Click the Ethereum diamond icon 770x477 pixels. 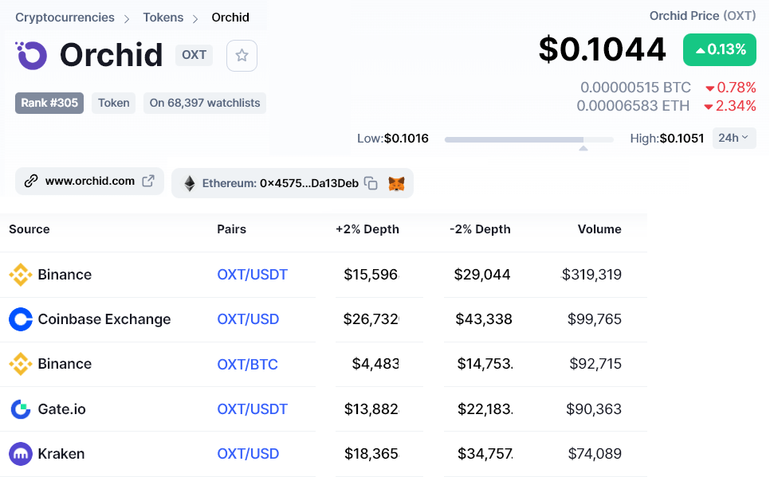tap(190, 183)
